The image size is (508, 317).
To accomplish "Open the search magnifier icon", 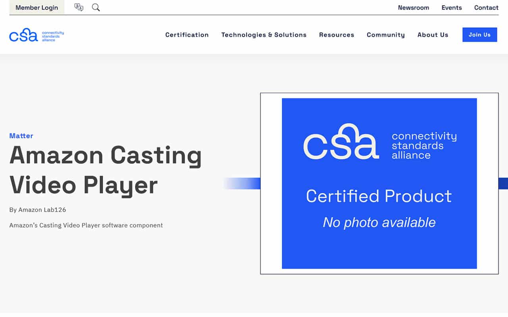I will click(96, 8).
